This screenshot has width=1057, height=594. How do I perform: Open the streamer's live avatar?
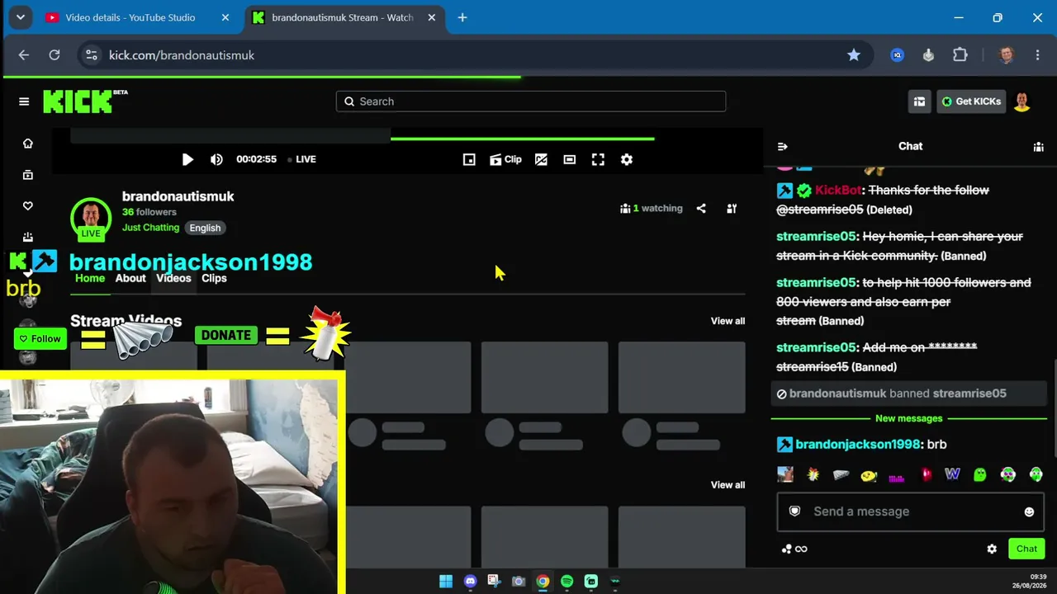coord(91,219)
